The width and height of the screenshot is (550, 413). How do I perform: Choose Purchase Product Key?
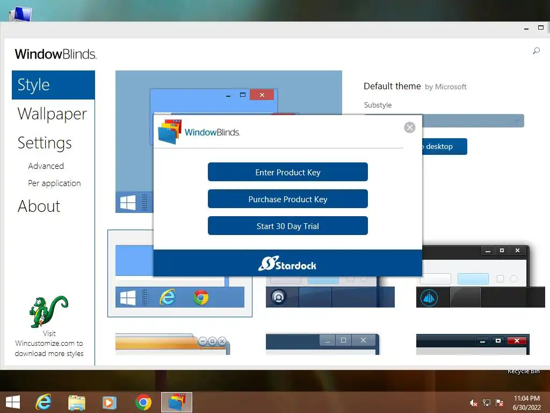coord(288,199)
